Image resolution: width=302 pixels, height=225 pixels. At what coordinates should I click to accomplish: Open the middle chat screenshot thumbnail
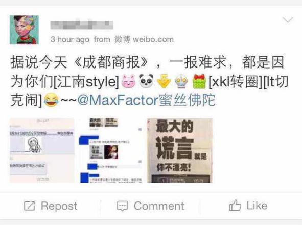point(111,150)
